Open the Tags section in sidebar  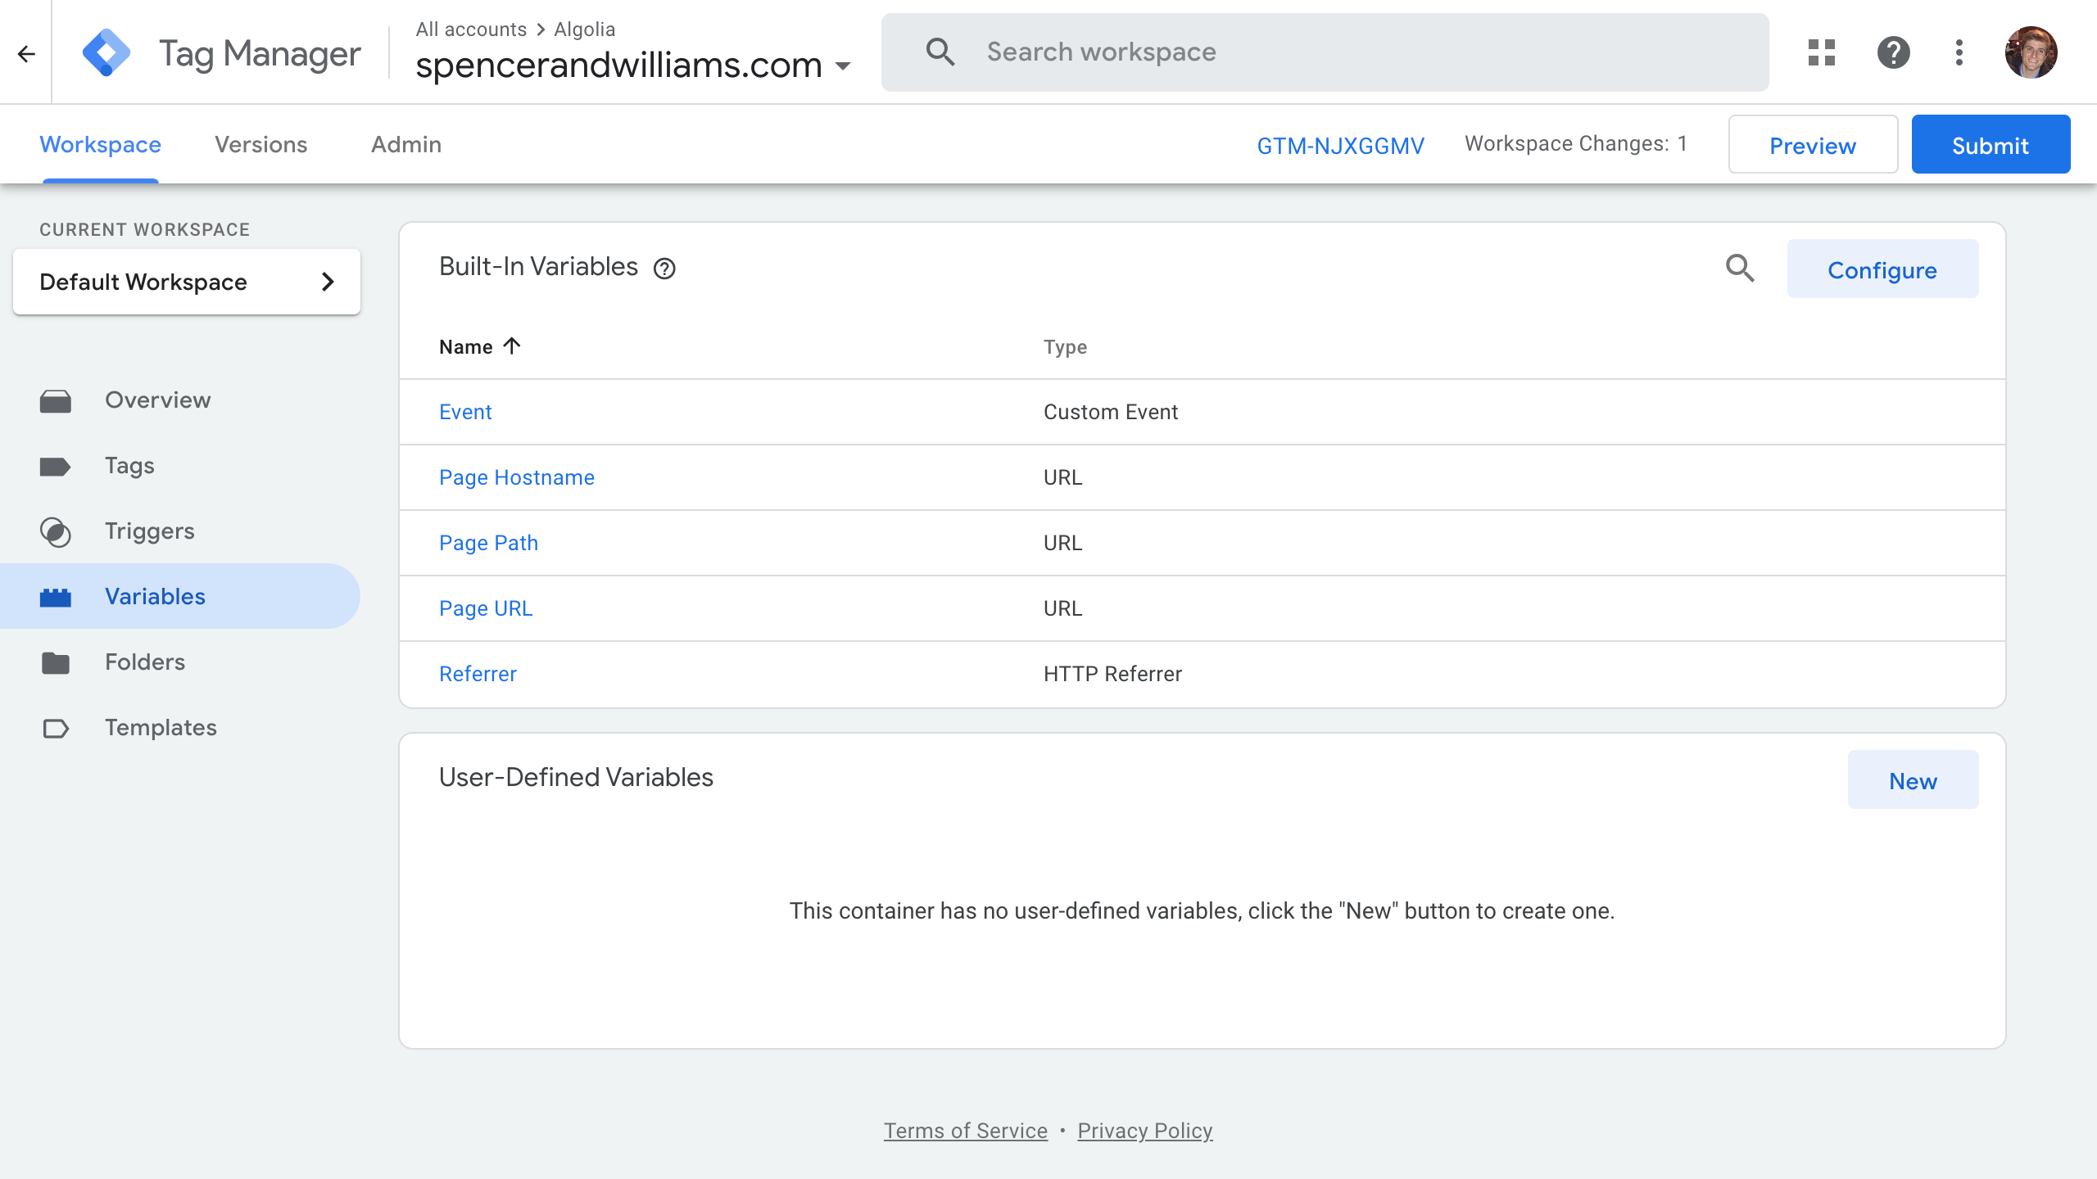coord(128,465)
